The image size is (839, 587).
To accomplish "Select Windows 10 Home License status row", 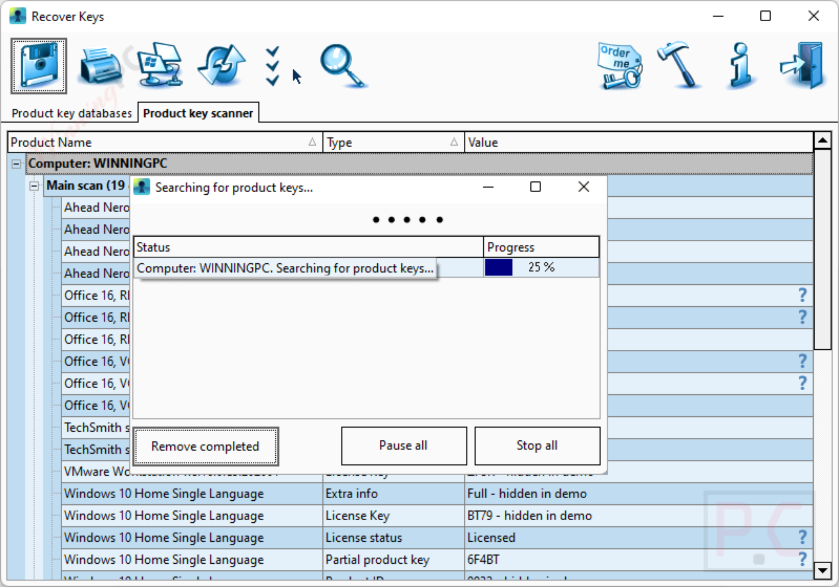I will 437,538.
